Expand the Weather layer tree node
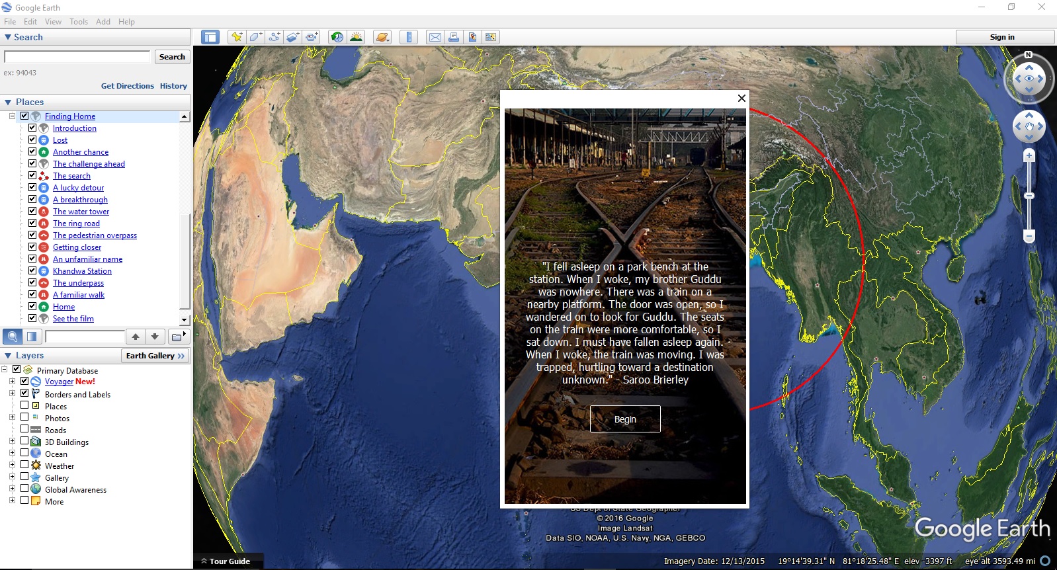The image size is (1057, 570). pos(12,465)
